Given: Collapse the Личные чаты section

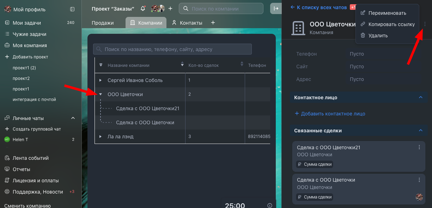Looking at the screenshot, I should [x=73, y=118].
